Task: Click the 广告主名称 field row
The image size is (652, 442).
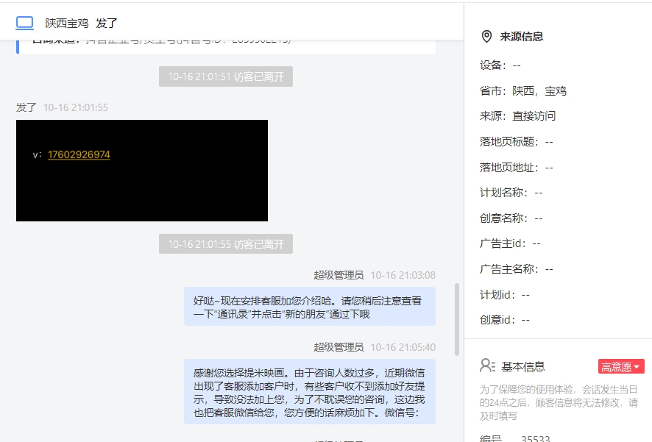Action: coord(517,269)
